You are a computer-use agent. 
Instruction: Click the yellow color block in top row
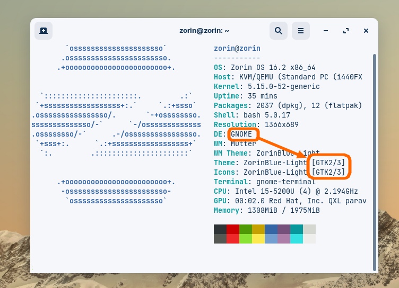coord(258,229)
